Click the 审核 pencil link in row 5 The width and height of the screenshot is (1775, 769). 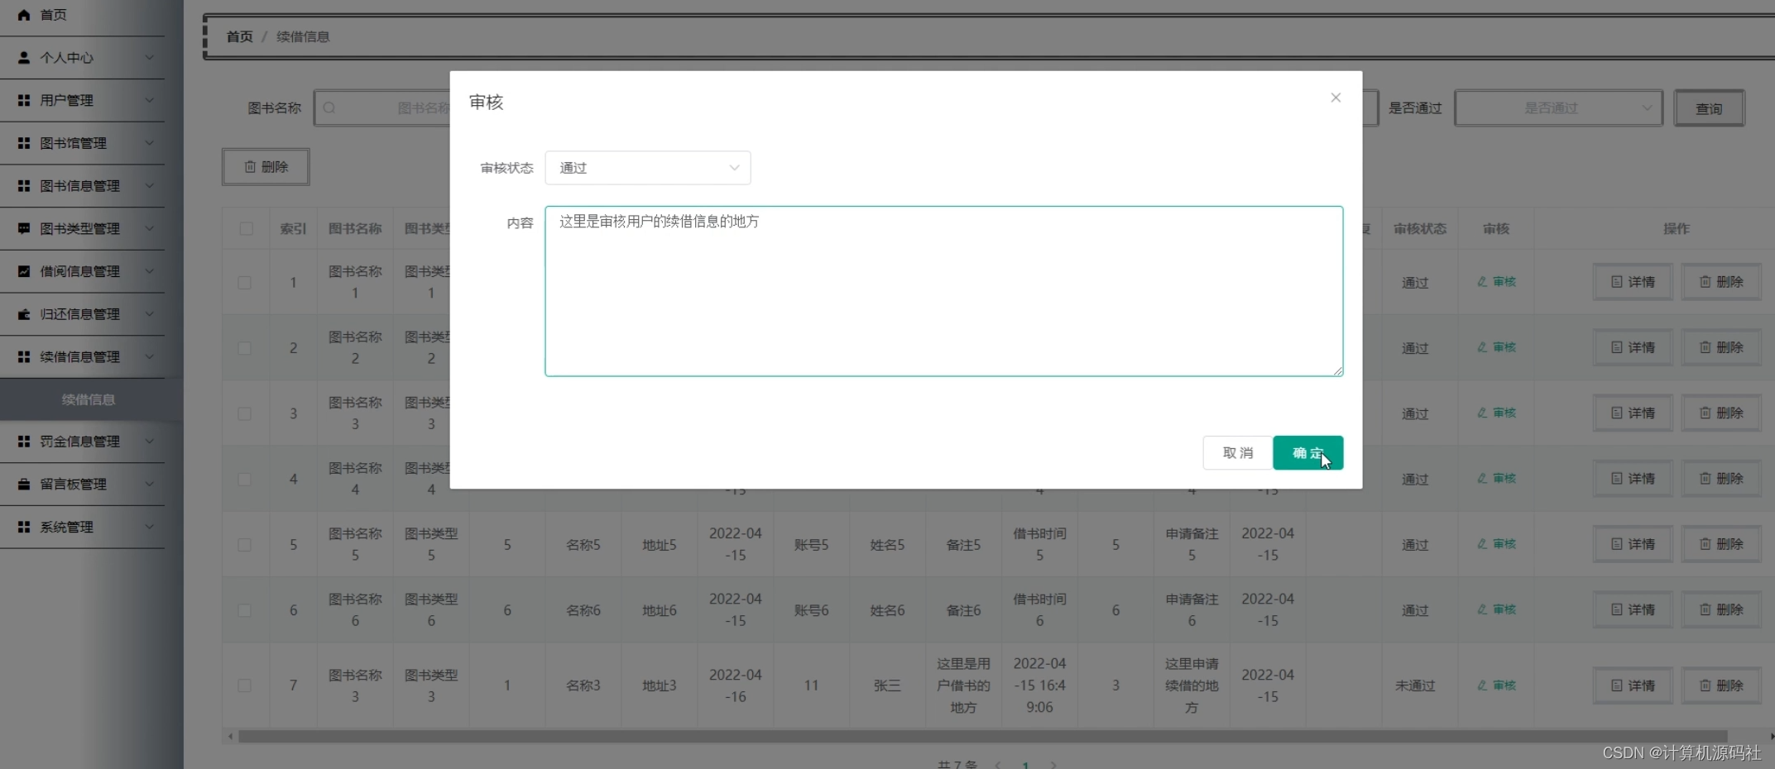1496,544
